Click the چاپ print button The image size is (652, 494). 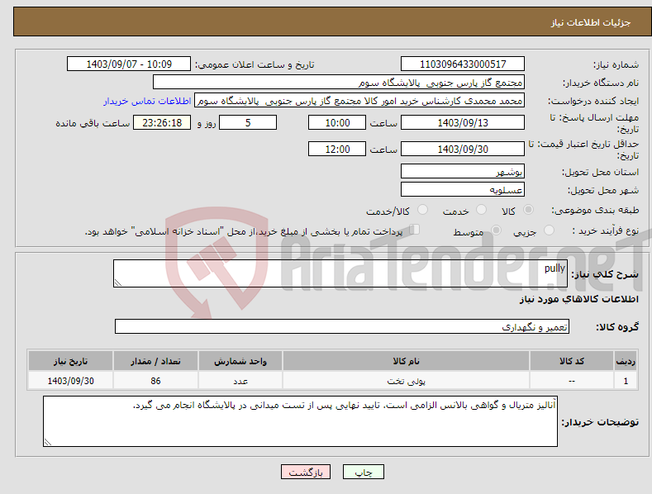click(x=364, y=472)
